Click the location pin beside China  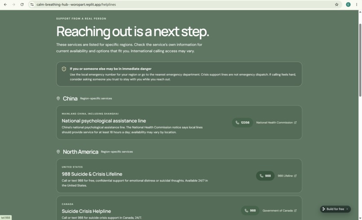(58, 98)
